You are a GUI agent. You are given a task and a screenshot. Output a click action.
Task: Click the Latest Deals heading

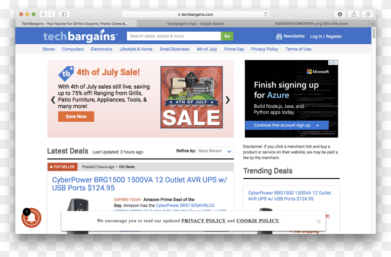pos(67,151)
